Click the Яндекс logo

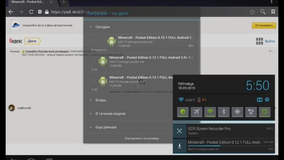point(16,41)
